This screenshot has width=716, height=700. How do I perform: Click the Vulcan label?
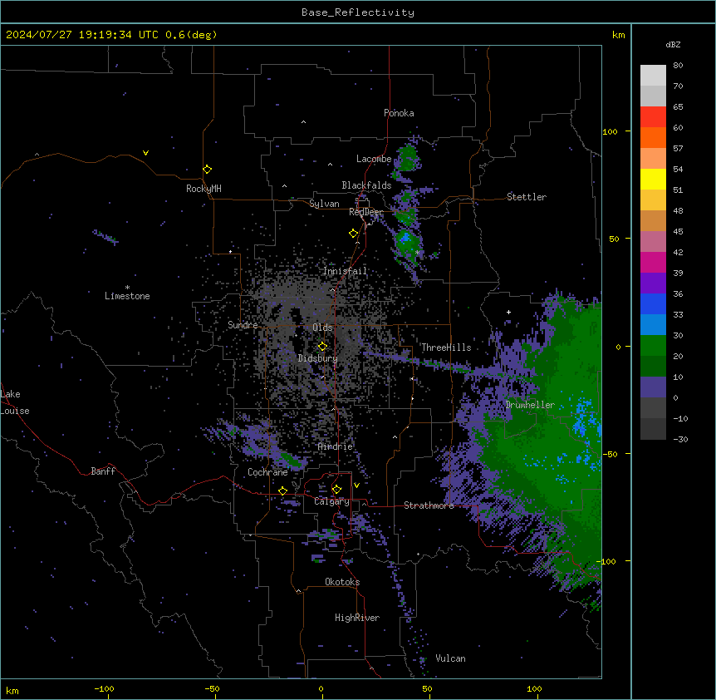[450, 658]
